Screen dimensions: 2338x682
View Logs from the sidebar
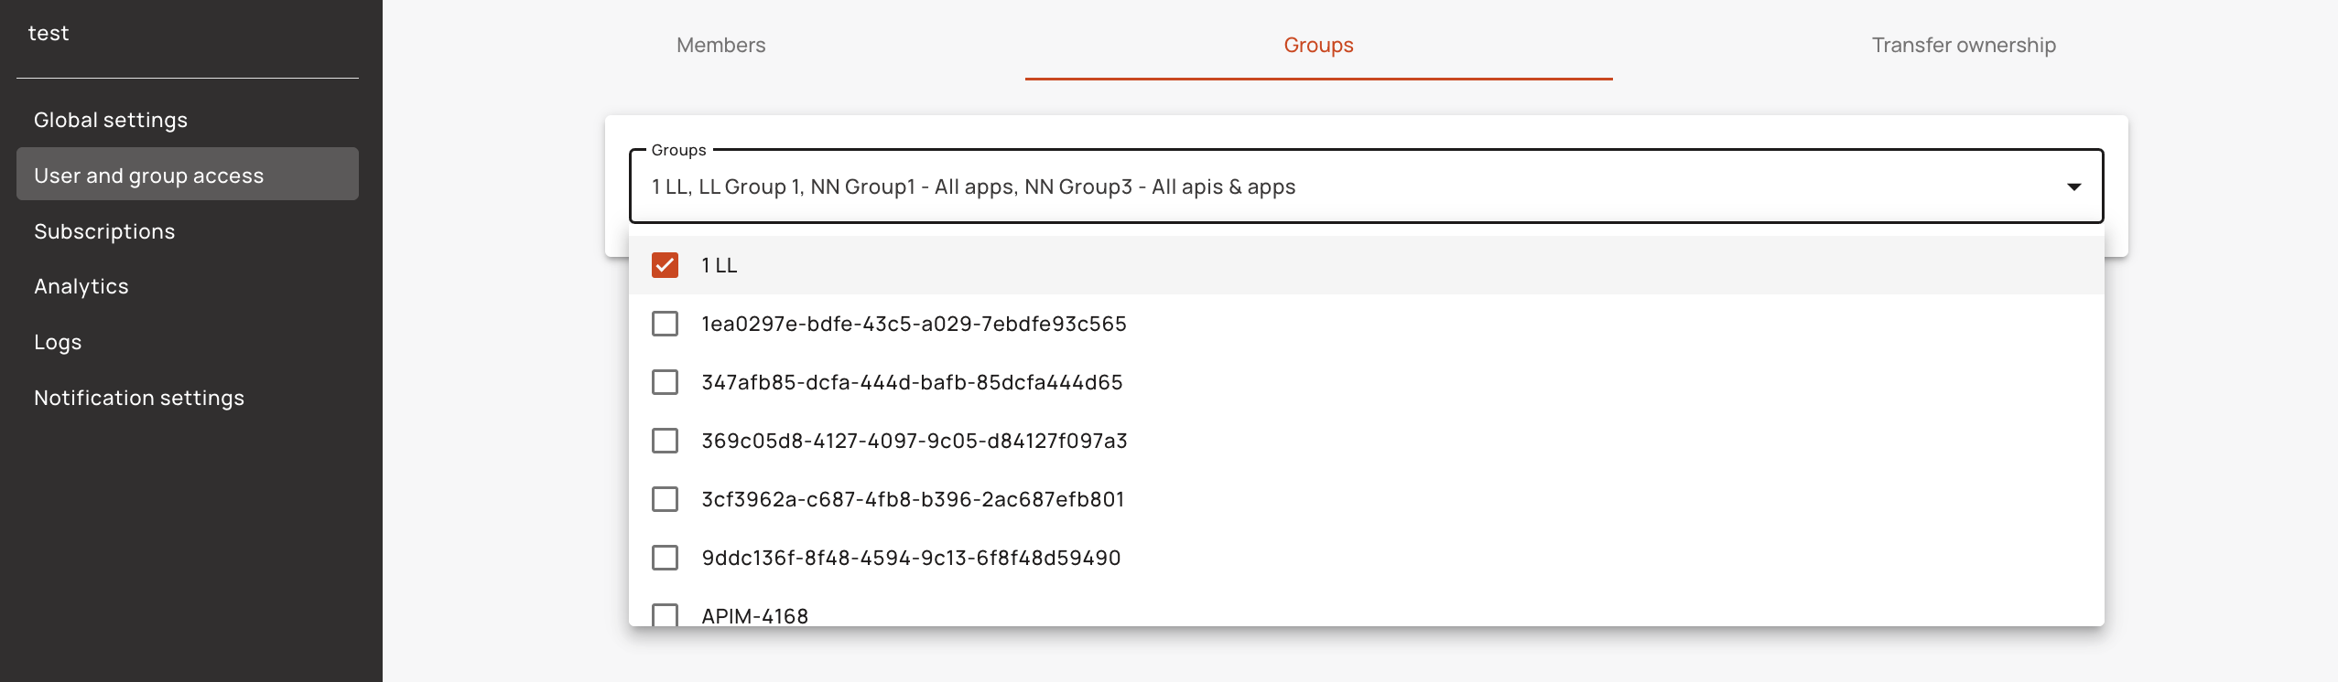[58, 342]
